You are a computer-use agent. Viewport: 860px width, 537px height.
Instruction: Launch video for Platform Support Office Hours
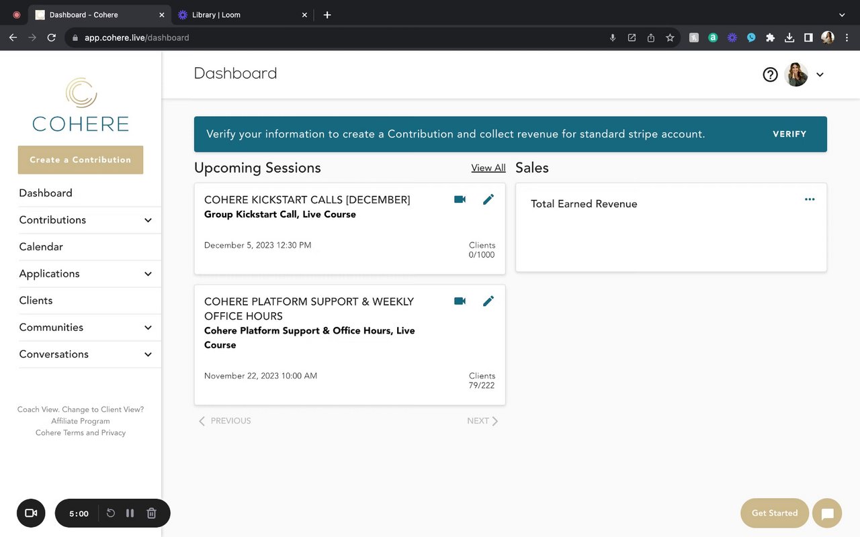460,301
